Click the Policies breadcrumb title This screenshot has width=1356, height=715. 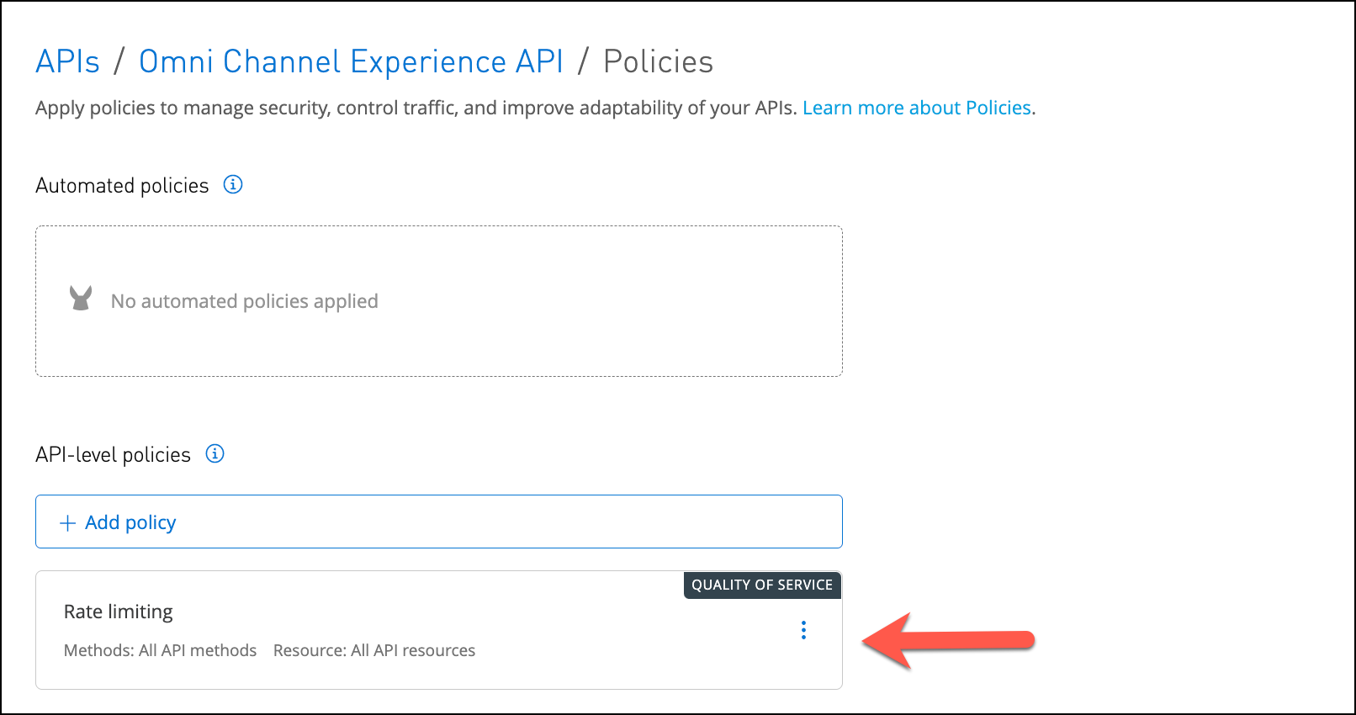click(x=659, y=61)
